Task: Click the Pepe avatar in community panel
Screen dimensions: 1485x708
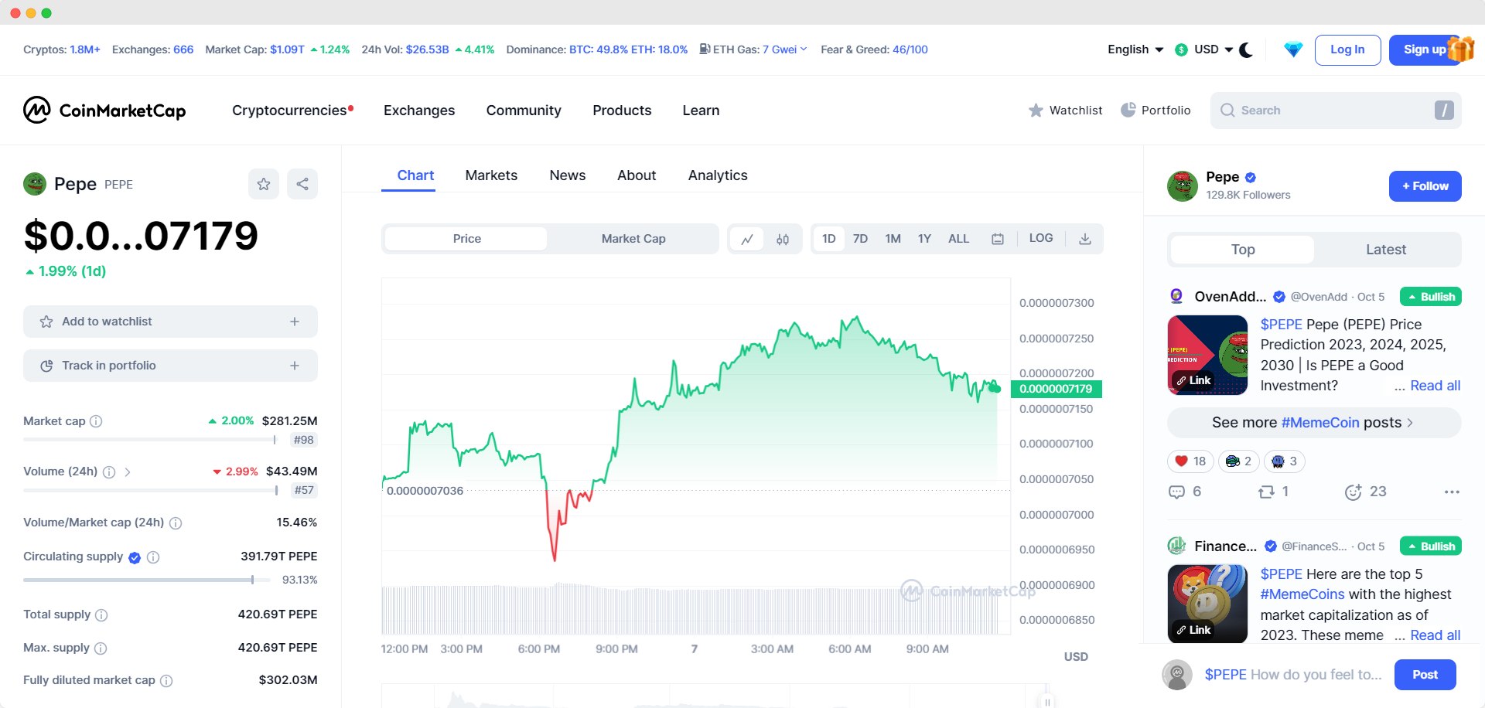Action: coord(1182,186)
